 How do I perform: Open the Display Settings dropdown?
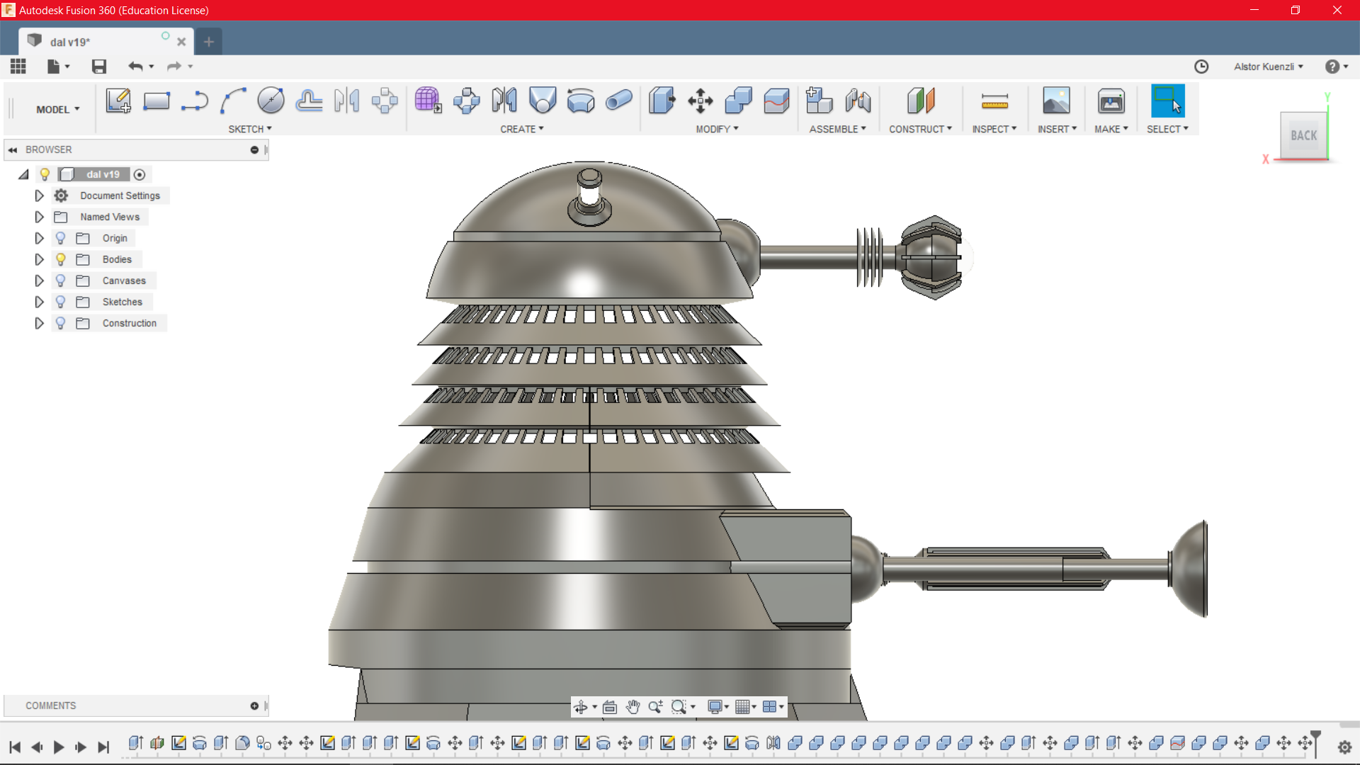(718, 707)
